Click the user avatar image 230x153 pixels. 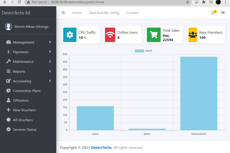8,26
